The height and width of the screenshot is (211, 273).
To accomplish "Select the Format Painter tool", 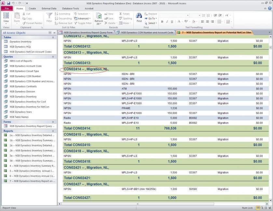I will [33, 23].
